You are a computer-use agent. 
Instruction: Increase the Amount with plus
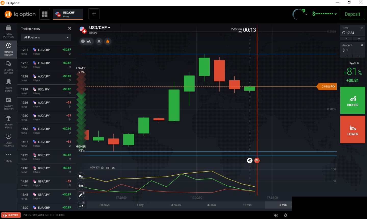coord(359,56)
